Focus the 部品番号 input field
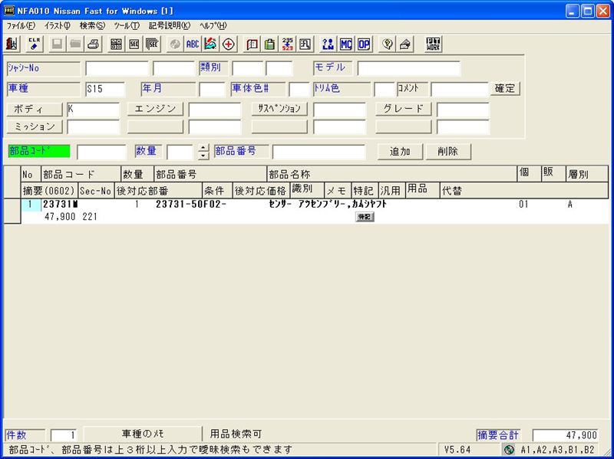 (x=319, y=152)
